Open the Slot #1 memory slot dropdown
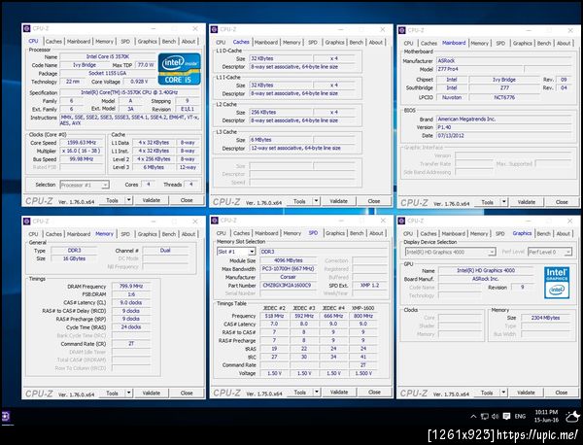The height and width of the screenshot is (445, 583). [x=236, y=252]
